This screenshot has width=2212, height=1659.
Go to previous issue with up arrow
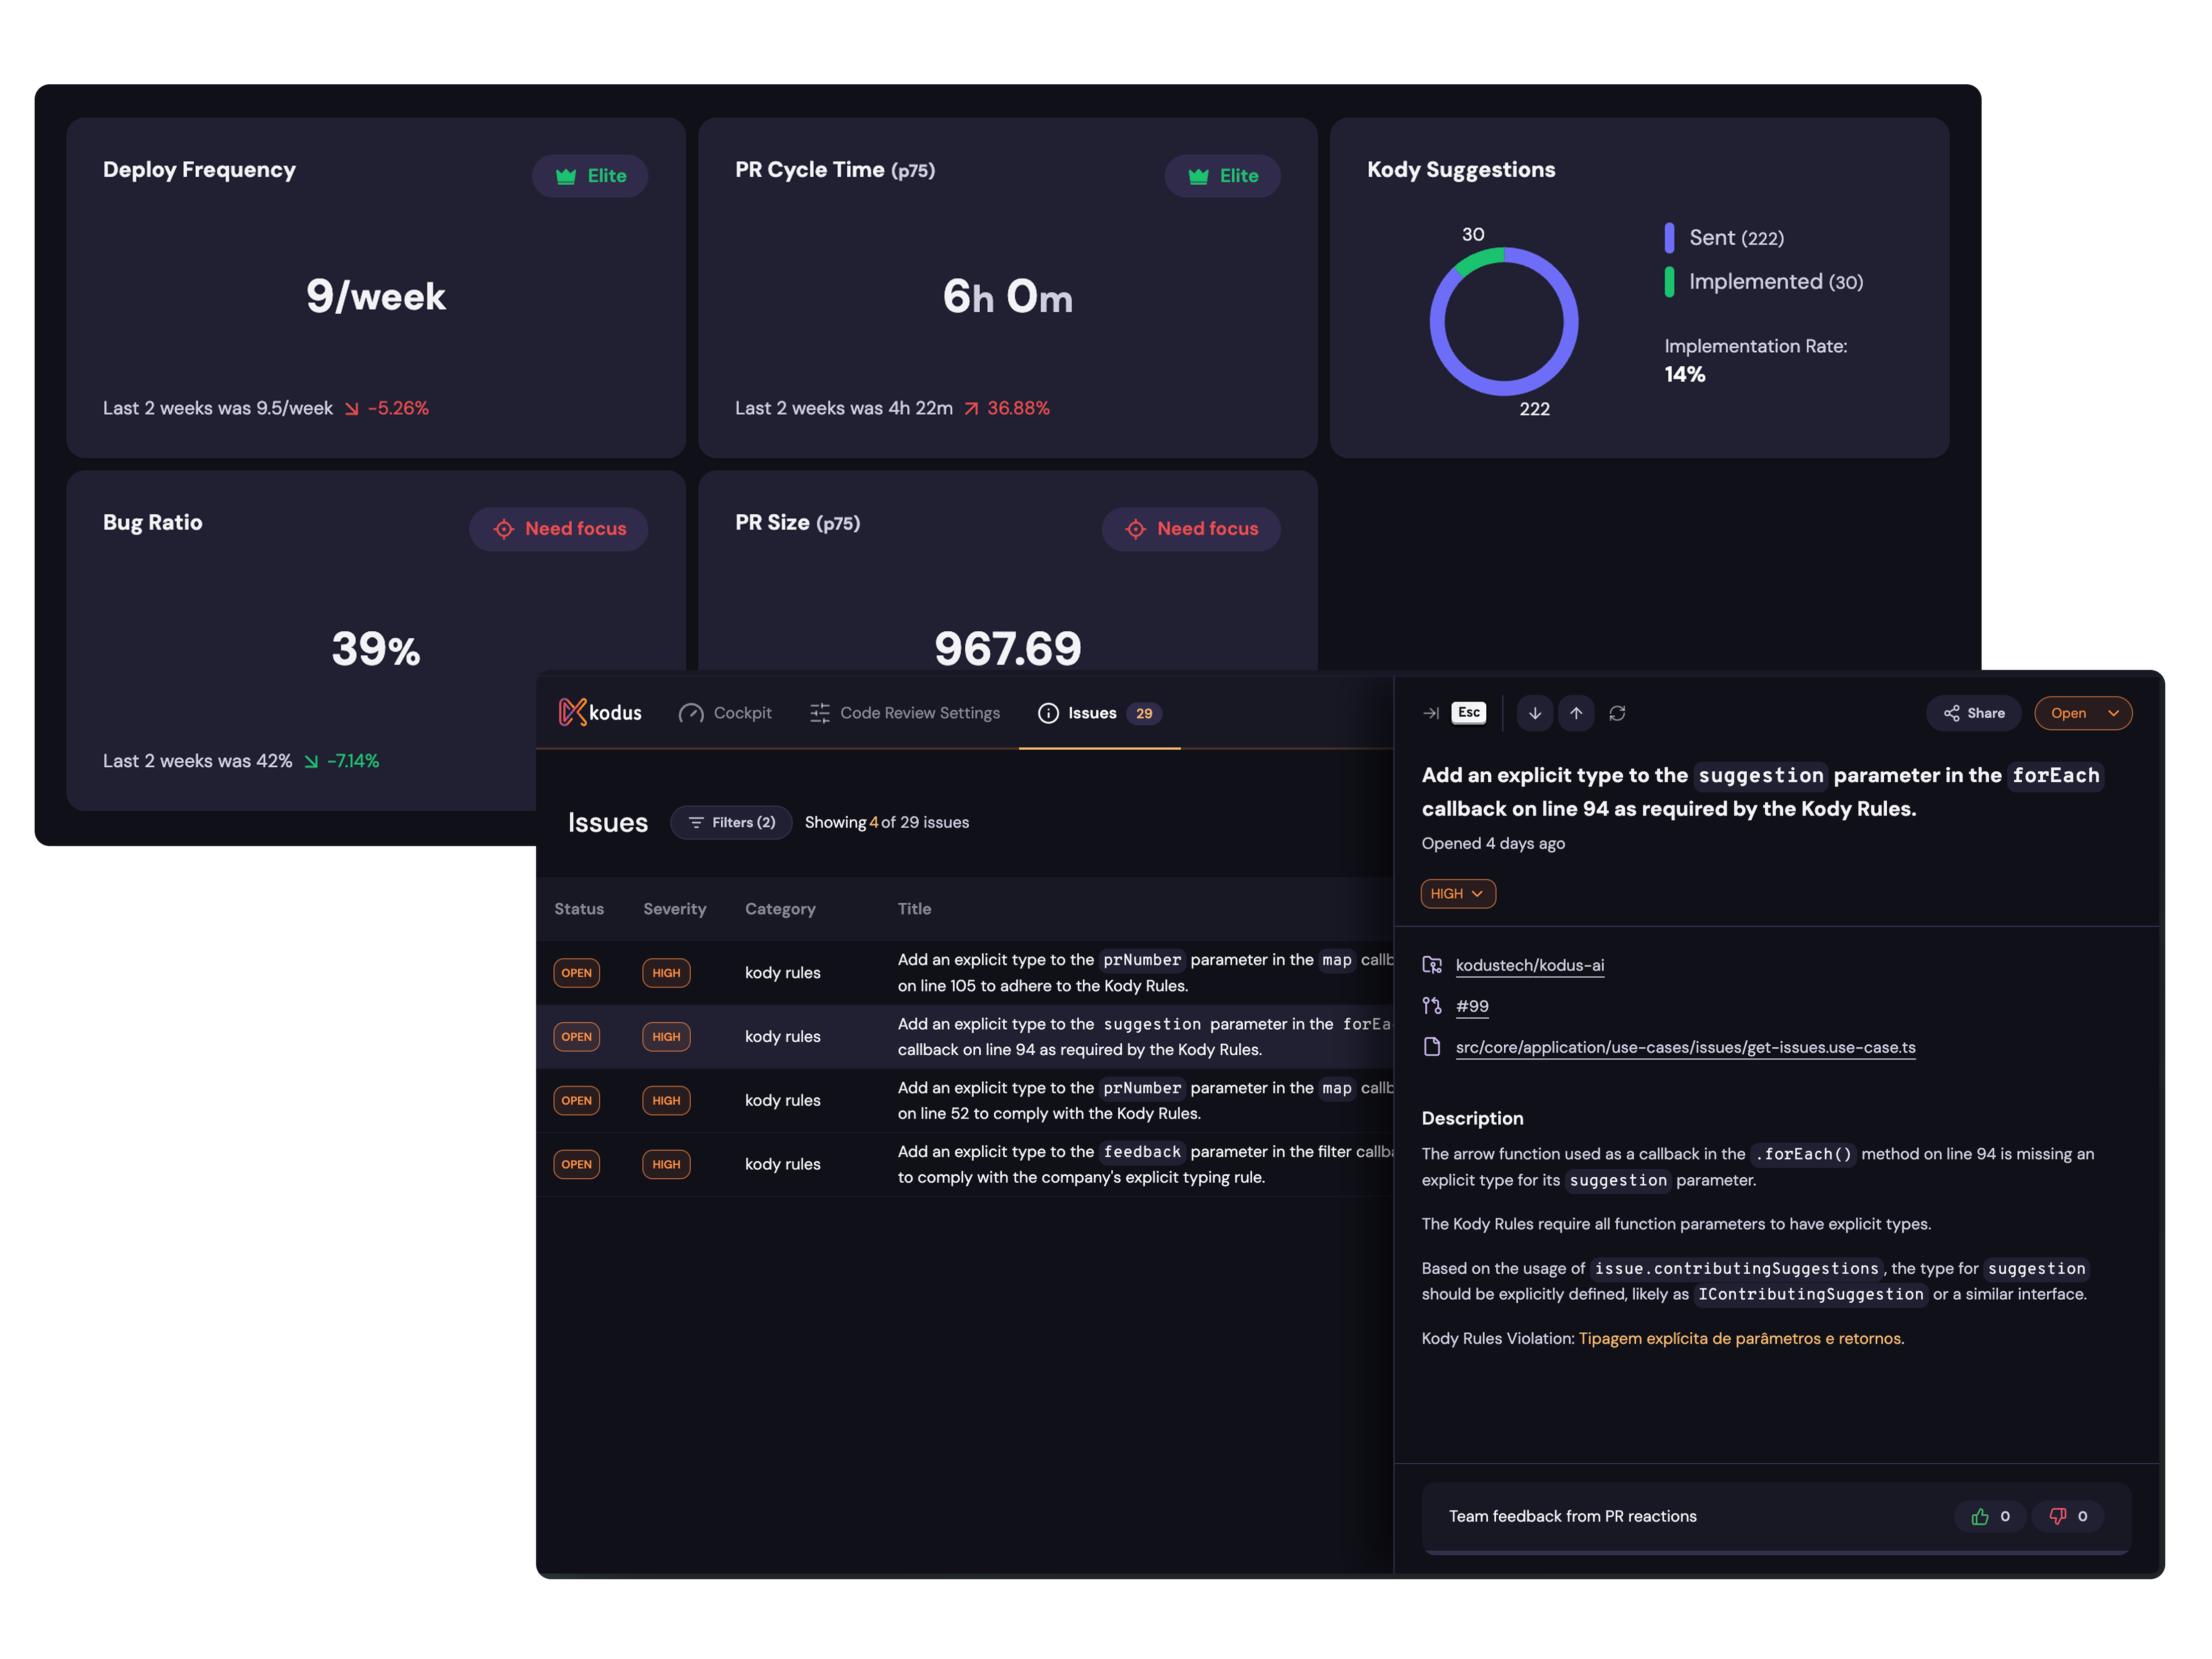point(1575,713)
